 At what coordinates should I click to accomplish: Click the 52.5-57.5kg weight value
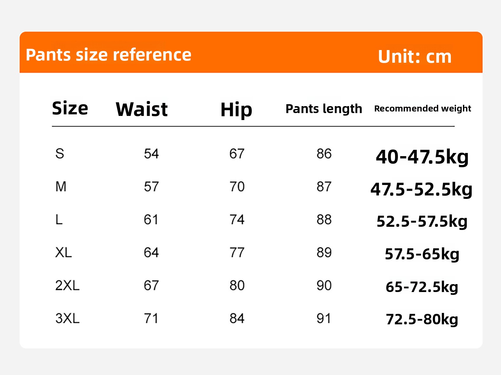(422, 221)
